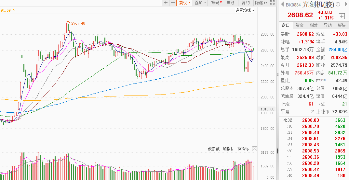Viewport: 349px width, 180px height.
Task: Add sector to watchlist with plus box
Action: pyautogui.click(x=342, y=16)
